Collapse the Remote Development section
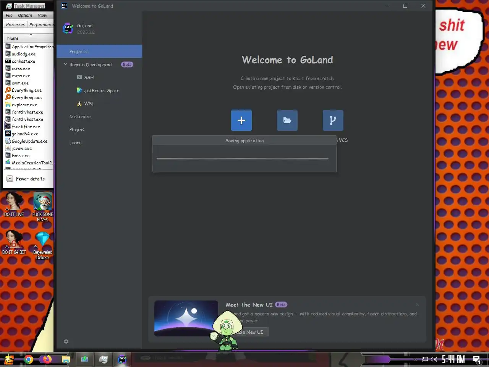Viewport: 489px width, 367px height. tap(65, 64)
